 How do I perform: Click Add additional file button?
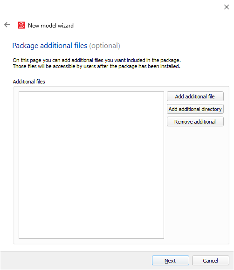pyautogui.click(x=195, y=97)
